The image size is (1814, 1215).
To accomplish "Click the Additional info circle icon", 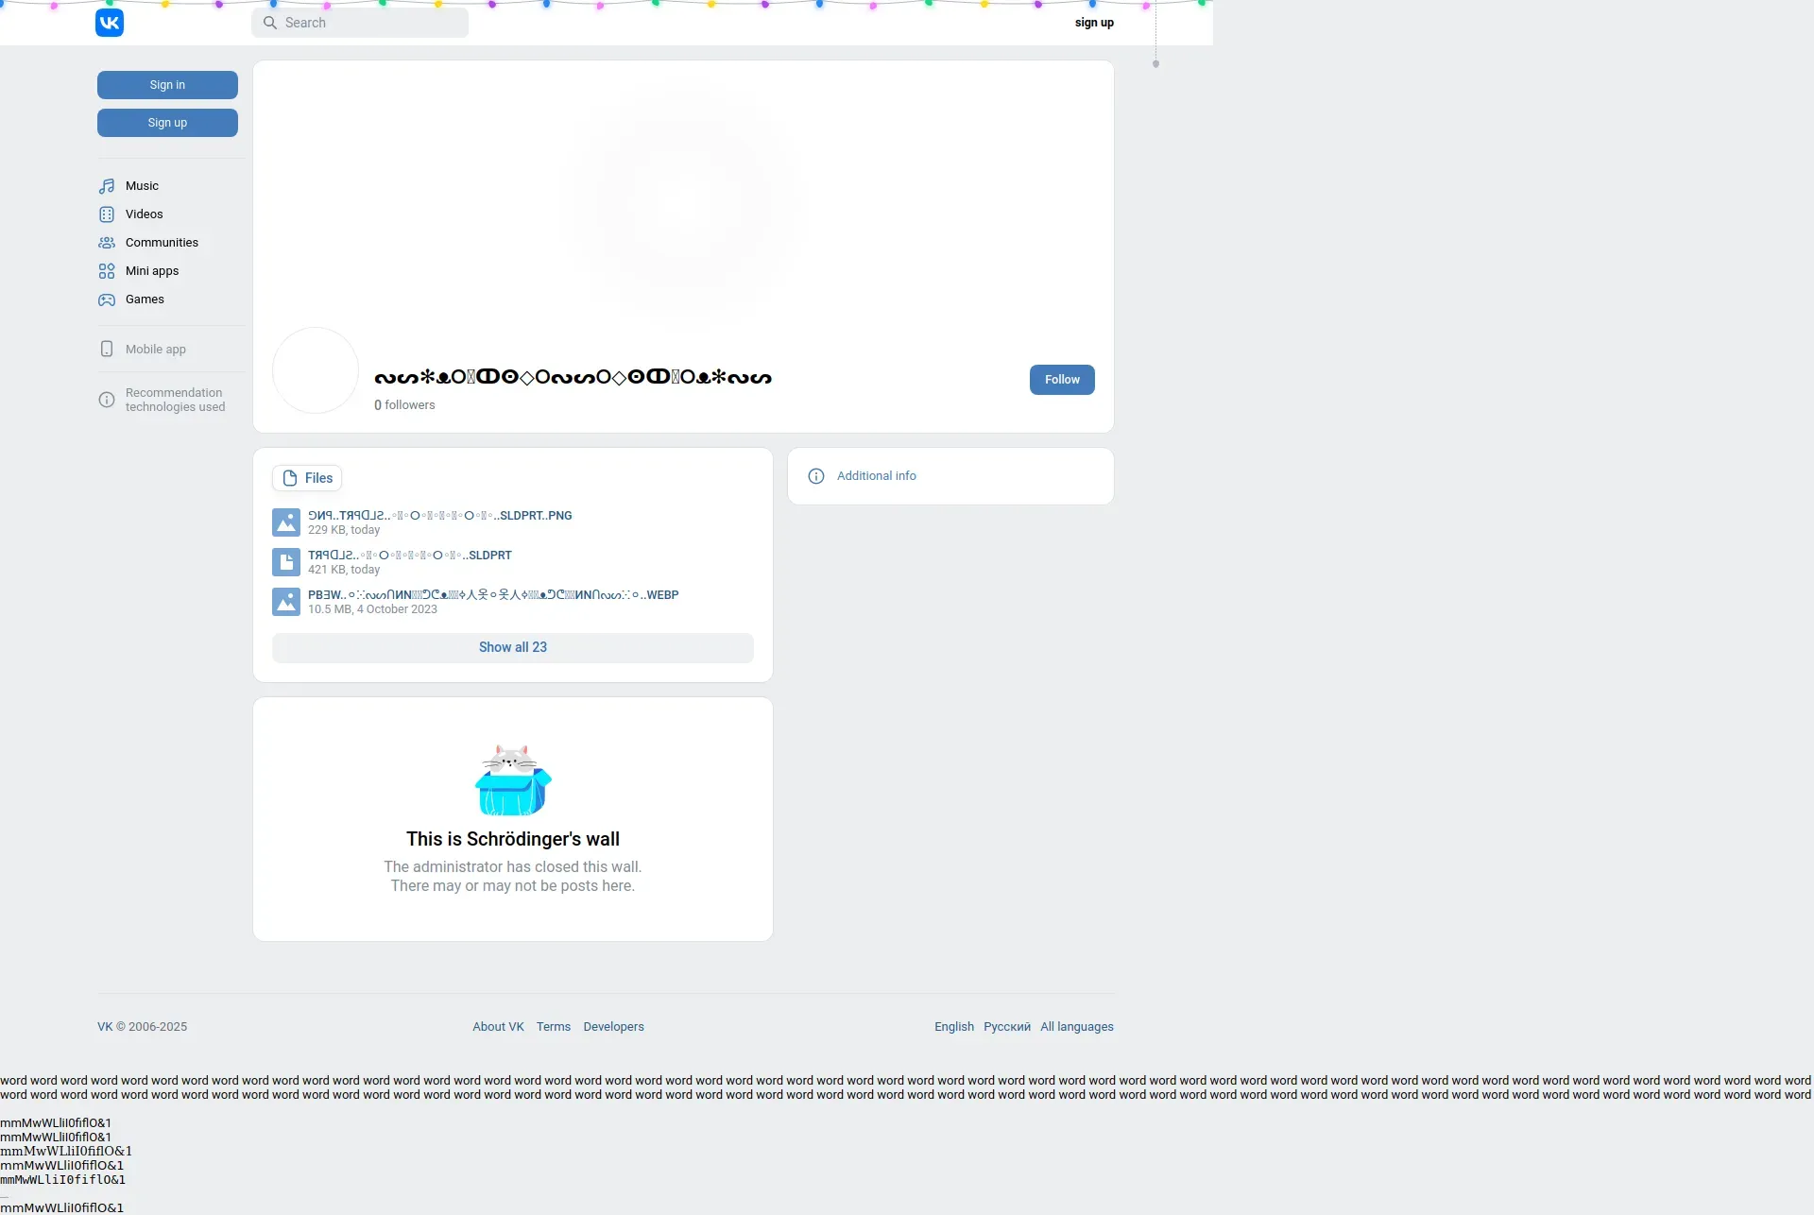I will click(x=816, y=476).
